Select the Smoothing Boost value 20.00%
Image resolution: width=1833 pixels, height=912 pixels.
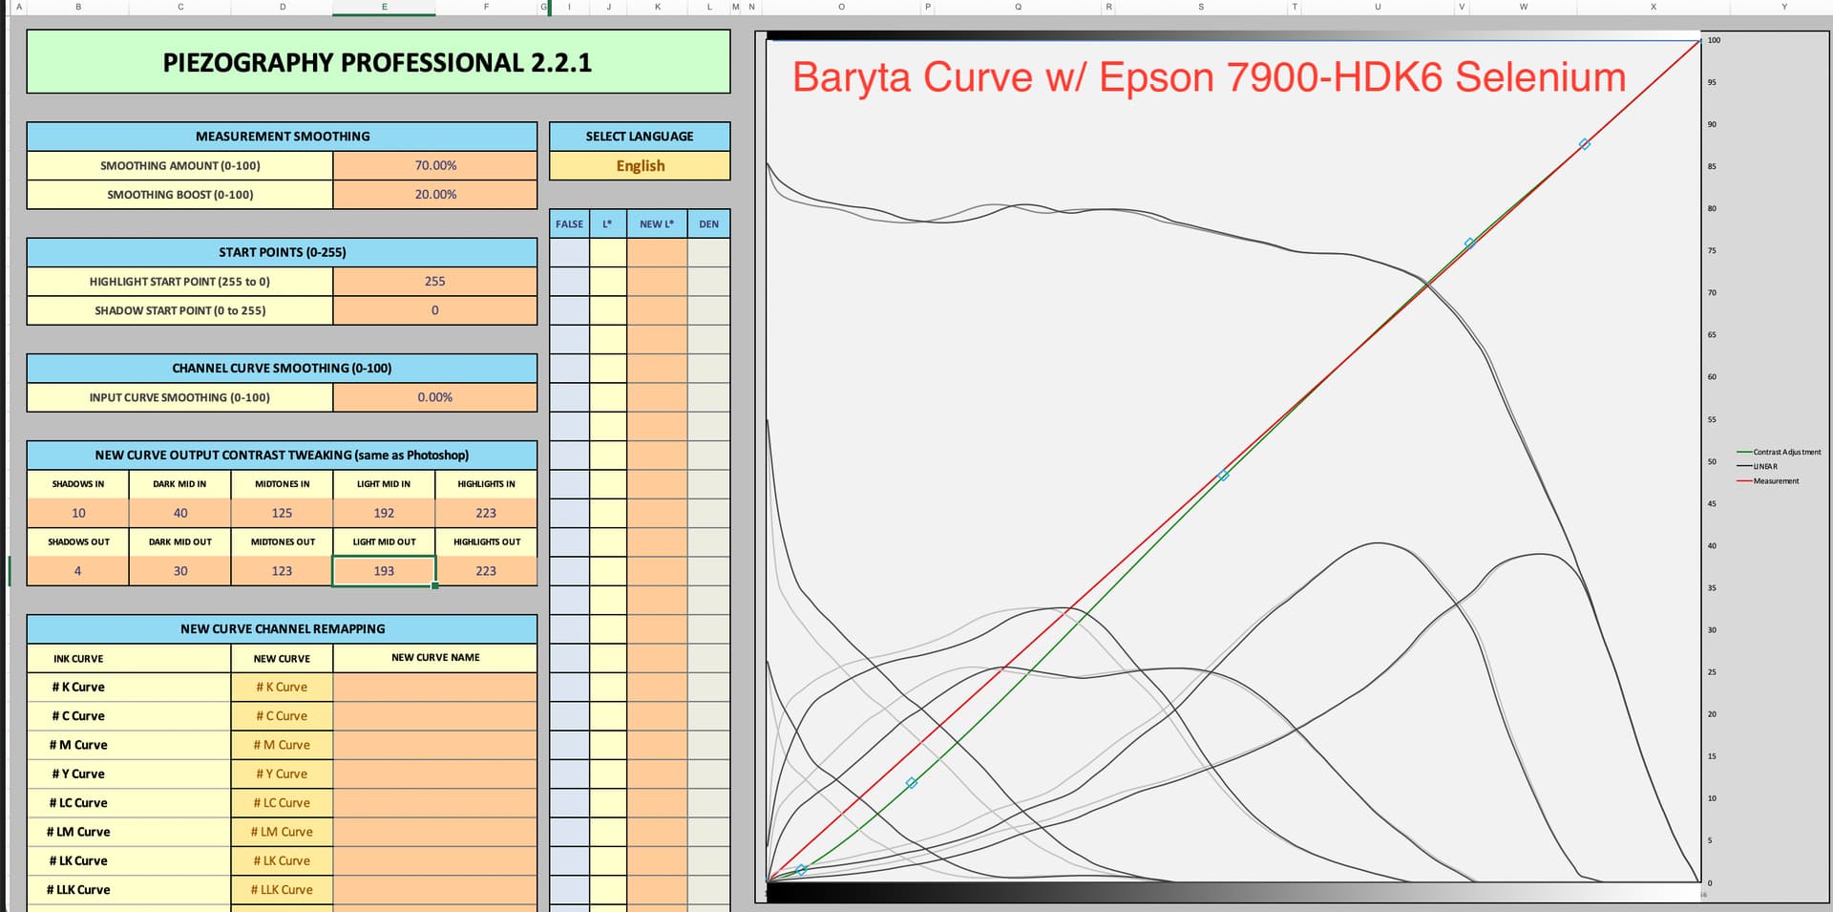(435, 195)
